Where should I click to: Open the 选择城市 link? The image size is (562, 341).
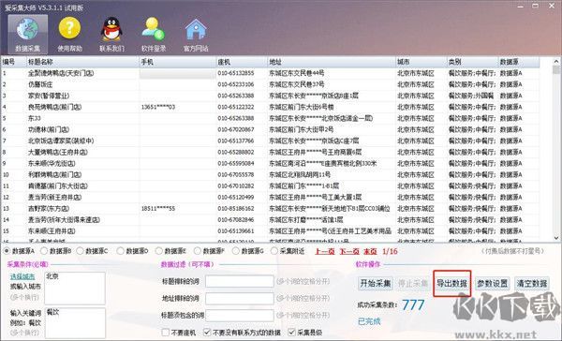click(x=22, y=276)
